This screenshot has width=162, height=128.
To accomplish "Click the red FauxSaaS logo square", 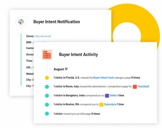I will [x=135, y=87].
